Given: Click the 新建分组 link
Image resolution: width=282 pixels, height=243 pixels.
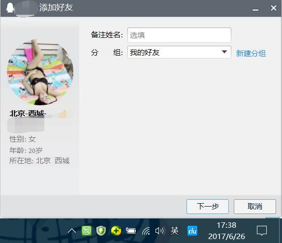Looking at the screenshot, I should (x=251, y=54).
